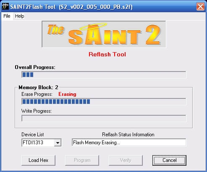Screen dimensions: 207x172
Task: Click the Load Hex button
Action: coord(38,160)
